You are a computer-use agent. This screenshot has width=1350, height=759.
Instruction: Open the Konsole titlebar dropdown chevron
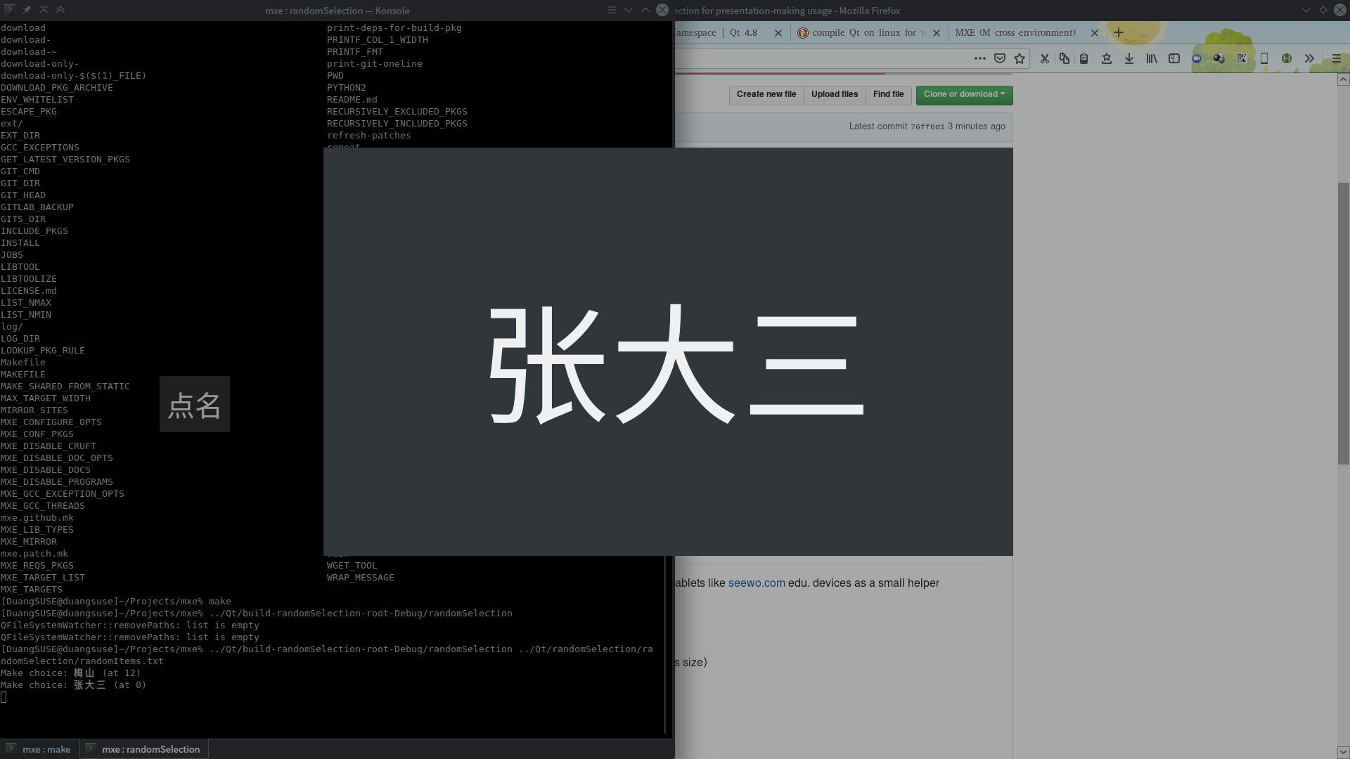[628, 10]
